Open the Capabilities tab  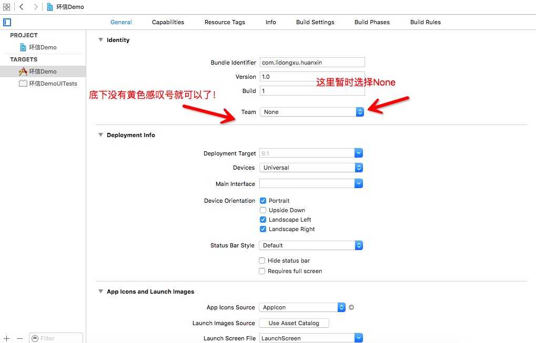[x=168, y=22]
